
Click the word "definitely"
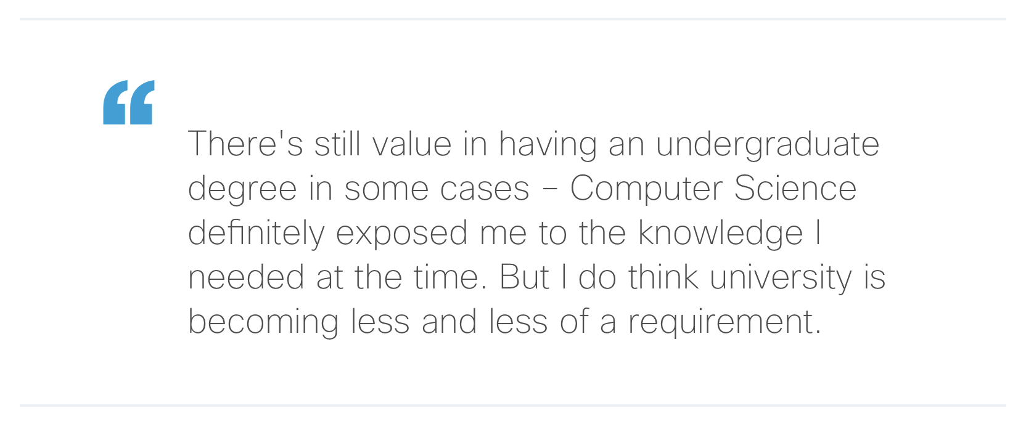click(256, 234)
